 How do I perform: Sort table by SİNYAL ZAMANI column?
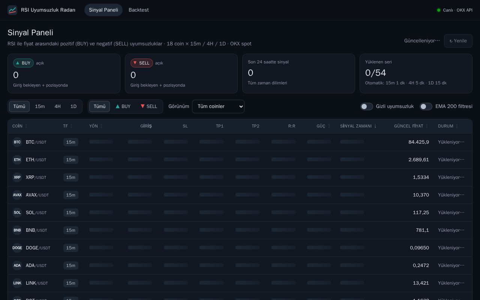point(358,126)
